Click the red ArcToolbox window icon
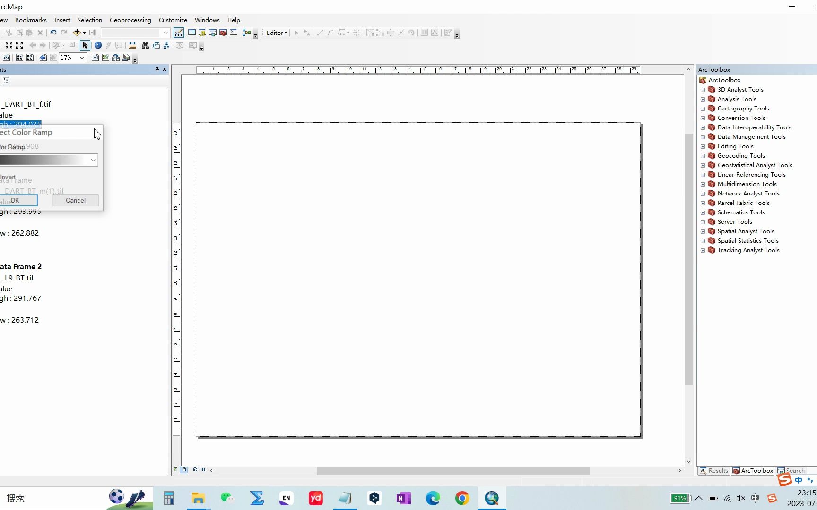The height and width of the screenshot is (510, 817). 223,33
